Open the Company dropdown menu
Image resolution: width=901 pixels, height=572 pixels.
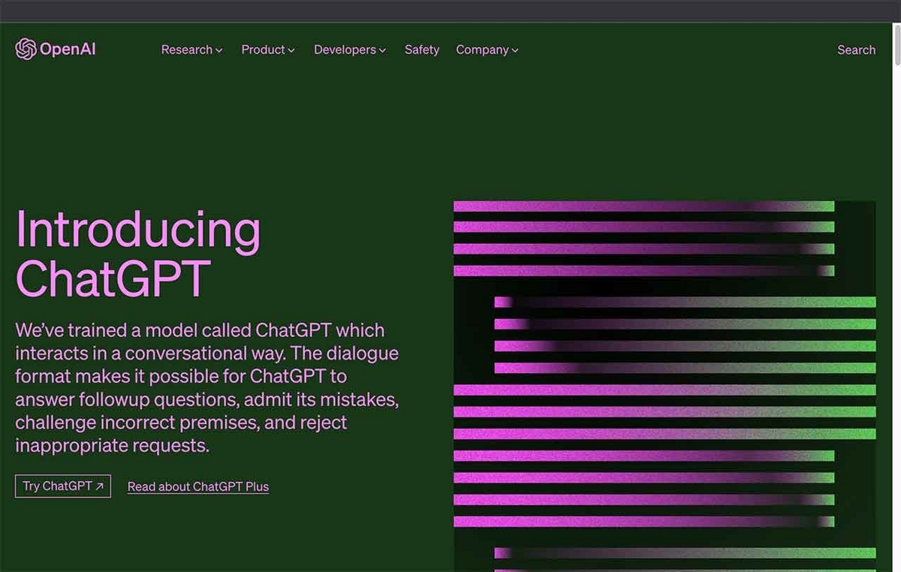(487, 50)
